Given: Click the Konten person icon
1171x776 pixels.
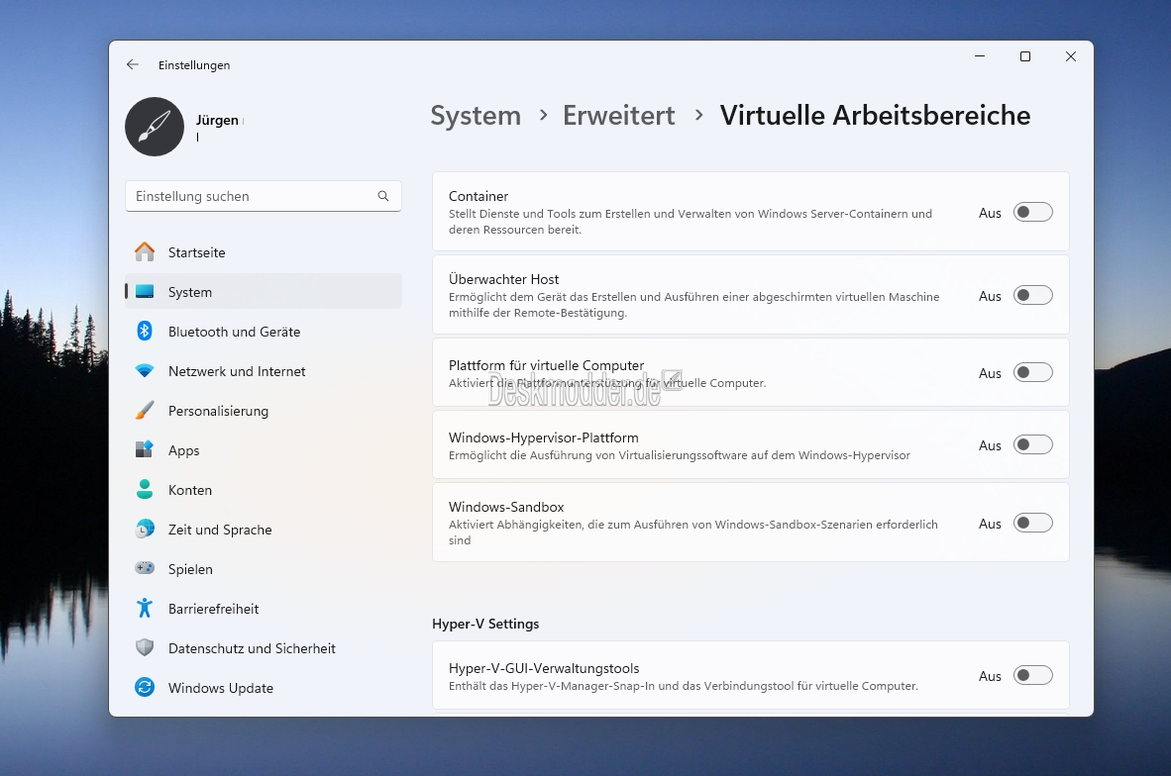Looking at the screenshot, I should pyautogui.click(x=145, y=490).
